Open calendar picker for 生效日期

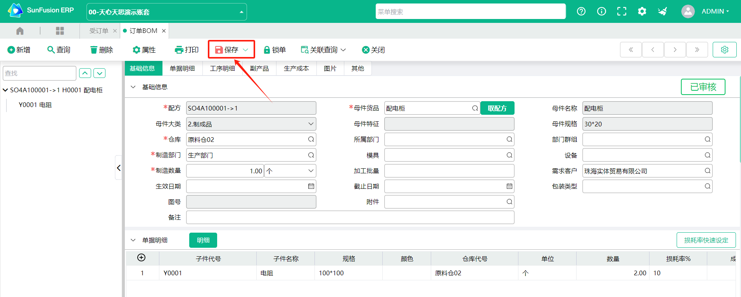point(311,186)
